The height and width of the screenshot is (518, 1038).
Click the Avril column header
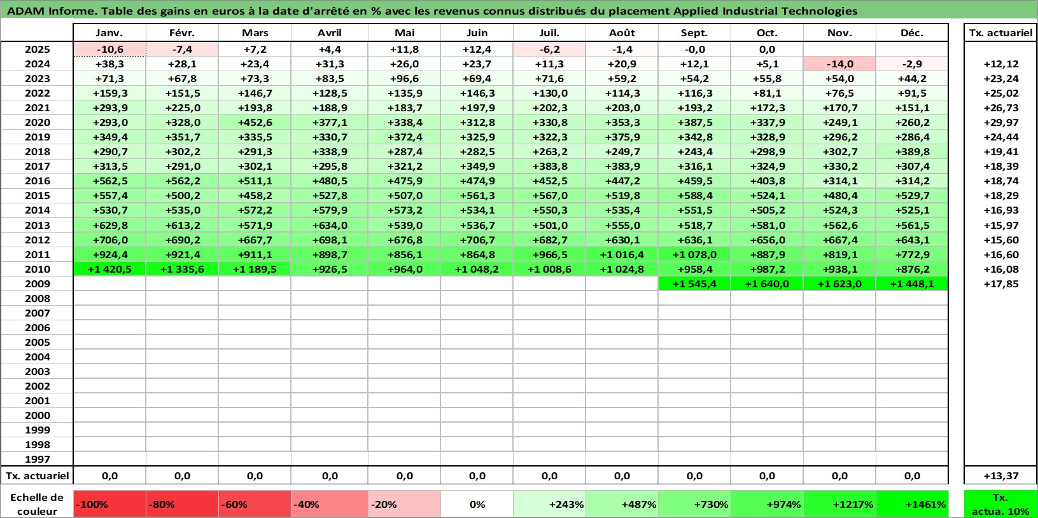[x=330, y=33]
